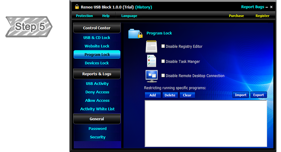Open the Language menu
The width and height of the screenshot is (281, 152).
coord(129,16)
